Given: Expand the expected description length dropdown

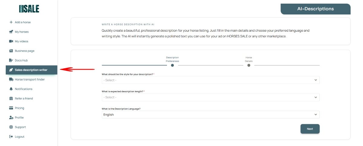Looking at the screenshot, I should tap(211, 97).
